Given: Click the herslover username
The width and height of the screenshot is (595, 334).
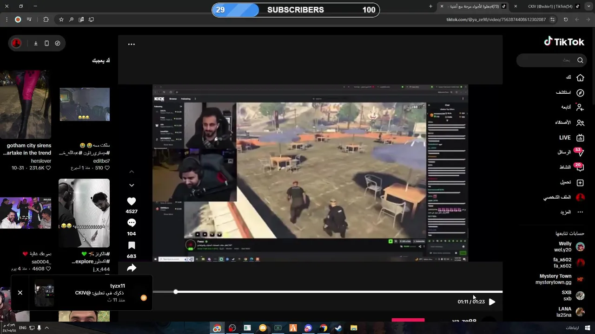Looking at the screenshot, I should [41, 161].
